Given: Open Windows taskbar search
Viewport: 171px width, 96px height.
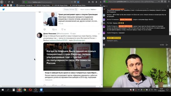Looking at the screenshot, I should (x=8, y=90).
